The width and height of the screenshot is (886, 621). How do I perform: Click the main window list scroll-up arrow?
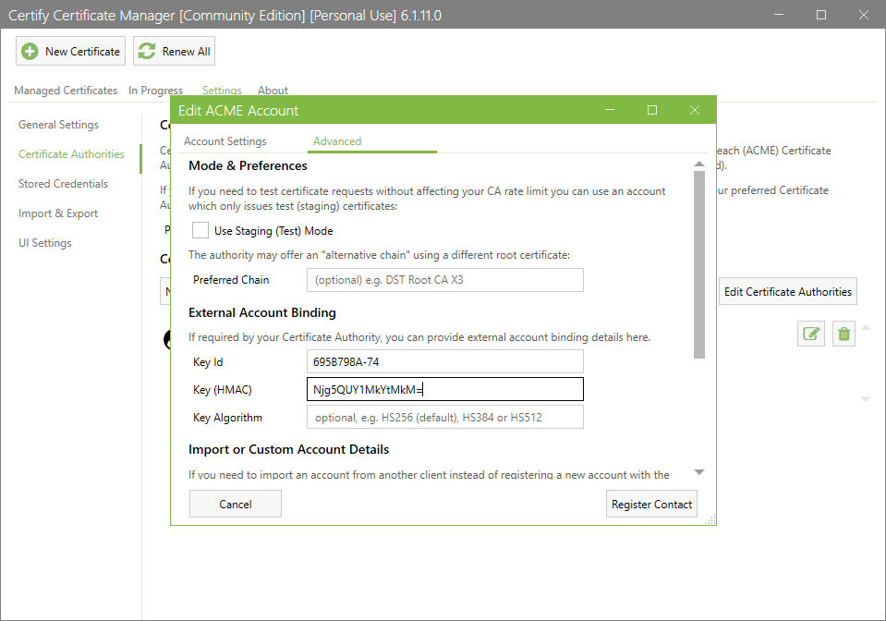pyautogui.click(x=866, y=328)
